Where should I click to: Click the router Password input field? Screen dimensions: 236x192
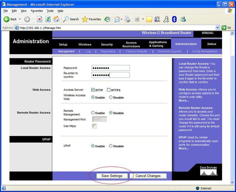pos(111,68)
